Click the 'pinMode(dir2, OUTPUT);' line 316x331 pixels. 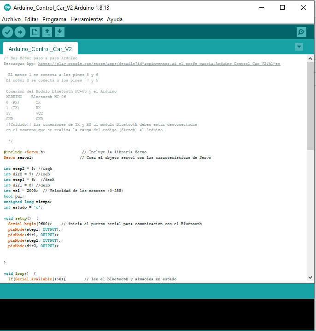(x=33, y=246)
